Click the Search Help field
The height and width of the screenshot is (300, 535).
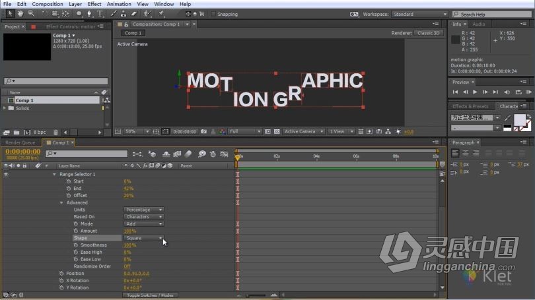point(491,15)
